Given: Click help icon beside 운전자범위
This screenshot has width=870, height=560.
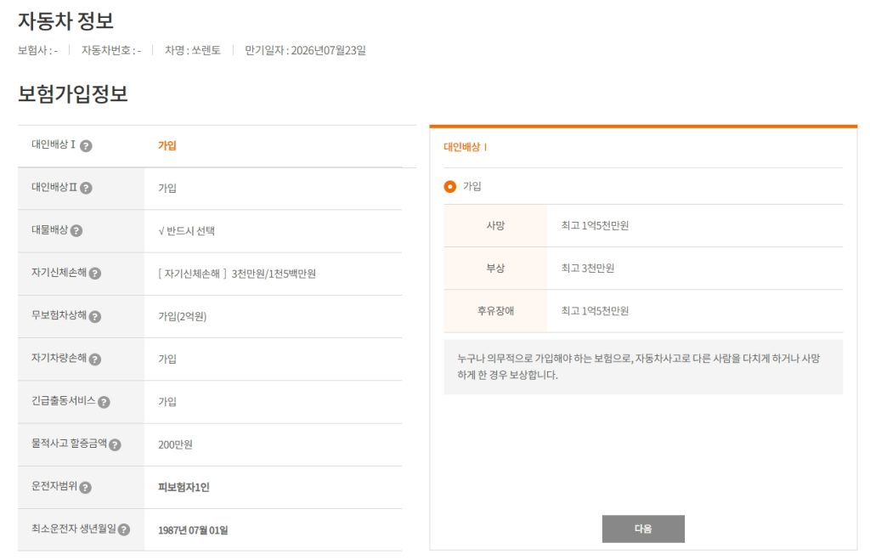Looking at the screenshot, I should [85, 488].
